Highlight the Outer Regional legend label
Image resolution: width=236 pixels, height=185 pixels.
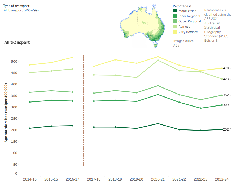tap(190, 21)
